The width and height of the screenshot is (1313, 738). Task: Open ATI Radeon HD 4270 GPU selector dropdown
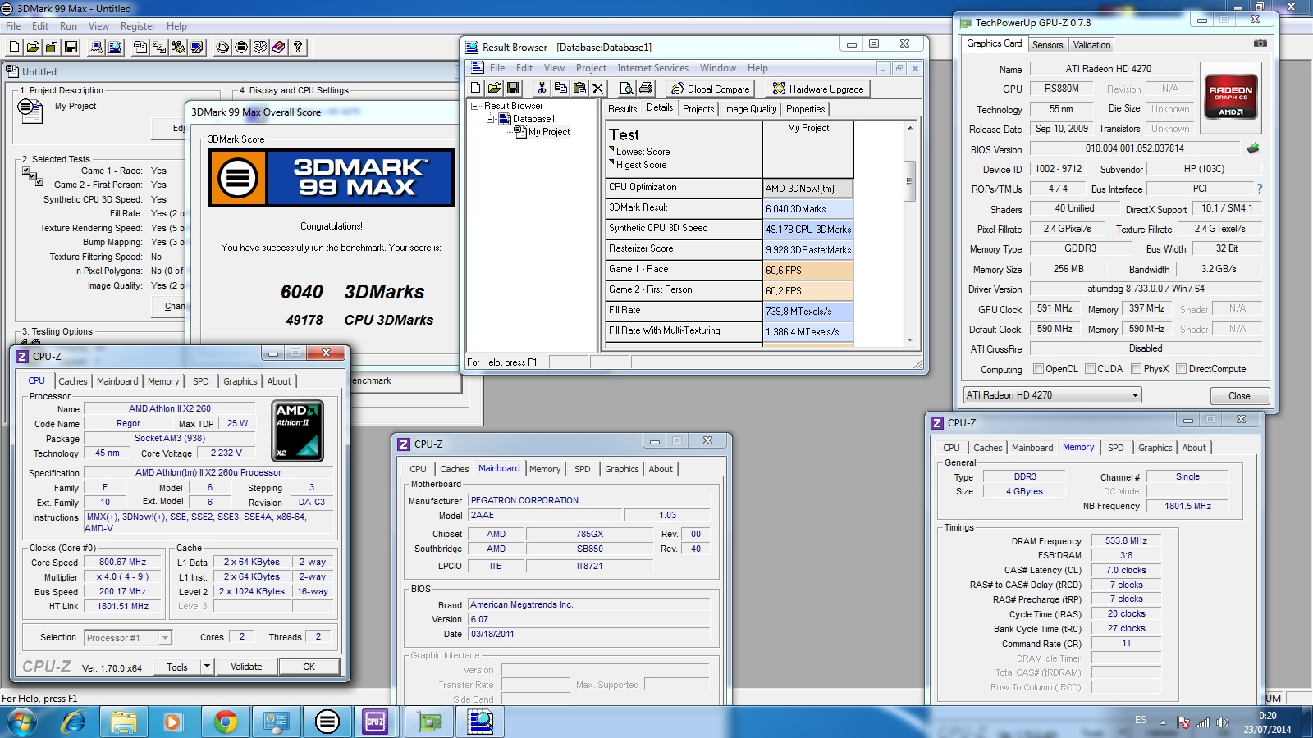(1135, 395)
